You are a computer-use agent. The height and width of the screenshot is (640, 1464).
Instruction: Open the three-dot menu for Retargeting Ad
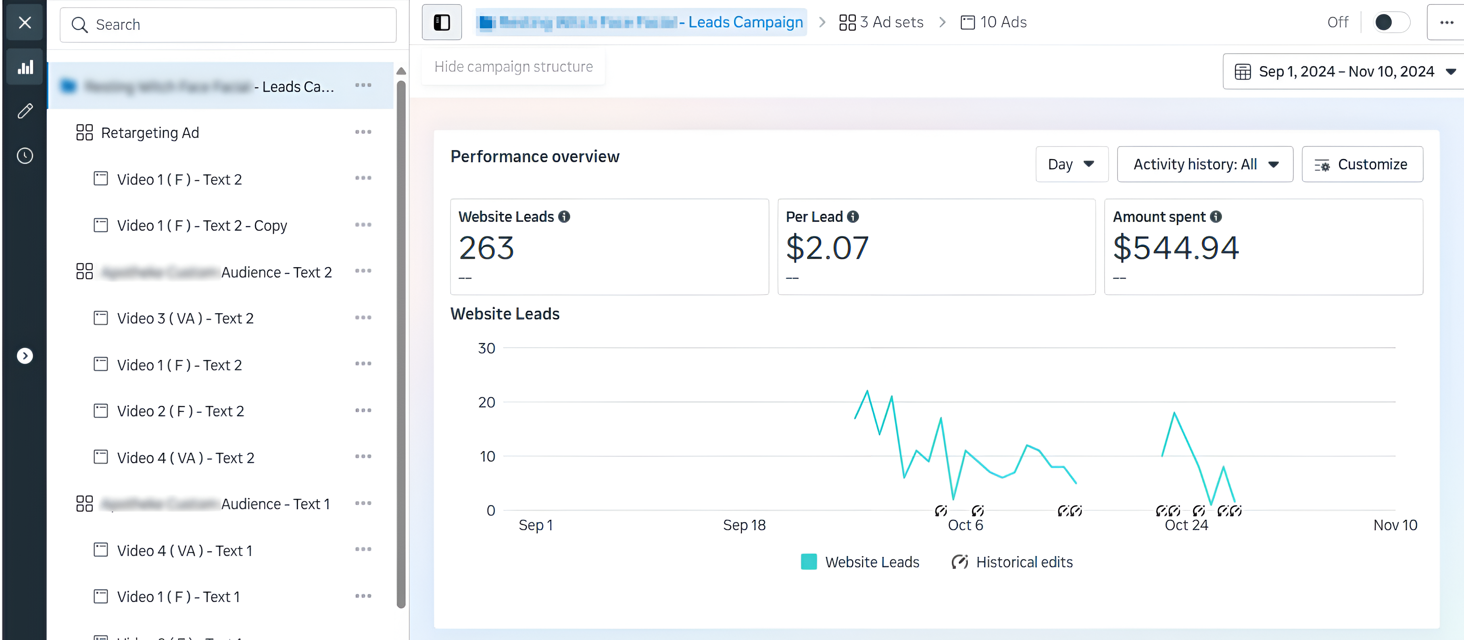[x=363, y=132]
